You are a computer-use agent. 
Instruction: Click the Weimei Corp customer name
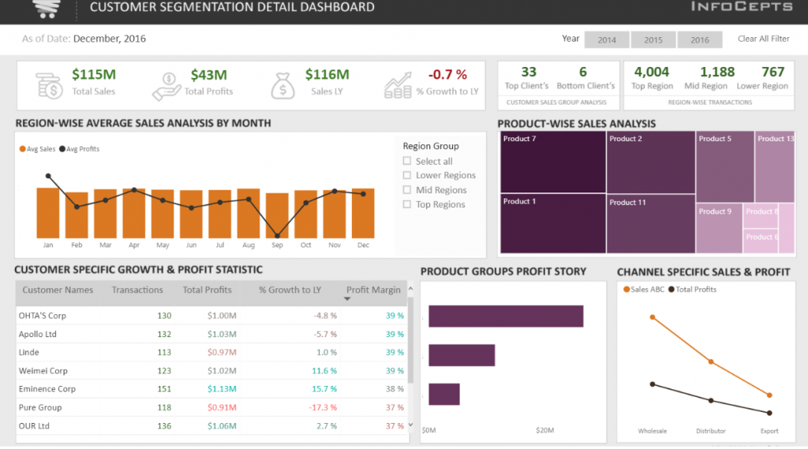43,371
